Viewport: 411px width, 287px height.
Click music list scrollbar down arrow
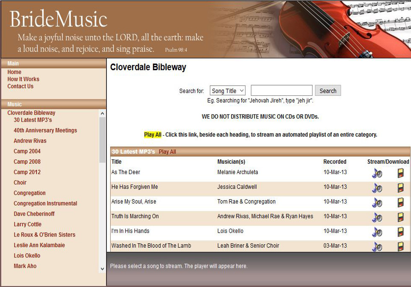pos(103,269)
